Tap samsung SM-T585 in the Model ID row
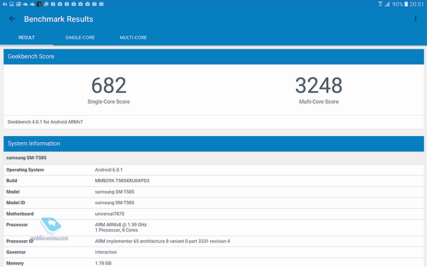 pyautogui.click(x=114, y=203)
